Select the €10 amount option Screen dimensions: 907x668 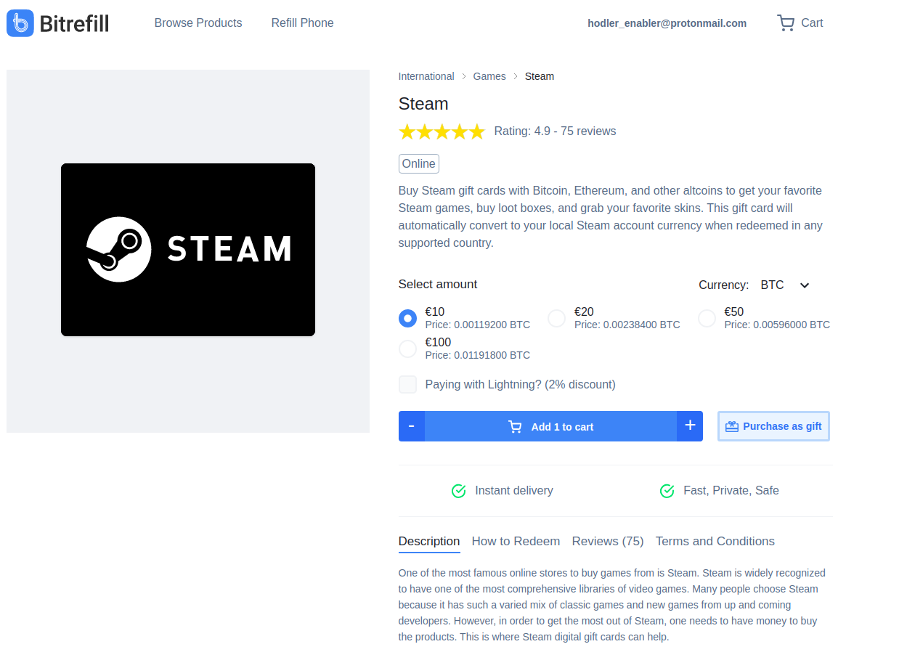[408, 319]
